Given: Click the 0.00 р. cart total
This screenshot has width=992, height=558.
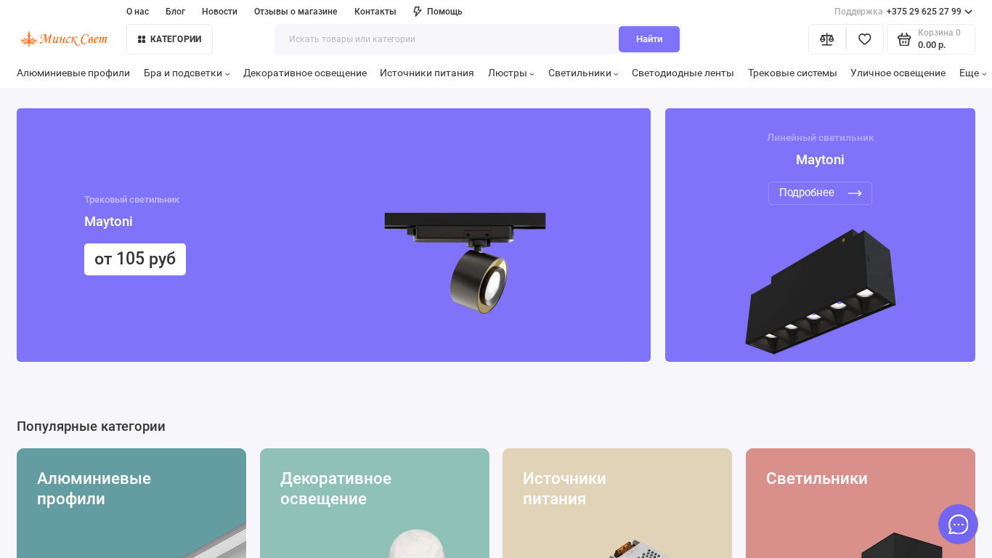Looking at the screenshot, I should click(x=932, y=45).
